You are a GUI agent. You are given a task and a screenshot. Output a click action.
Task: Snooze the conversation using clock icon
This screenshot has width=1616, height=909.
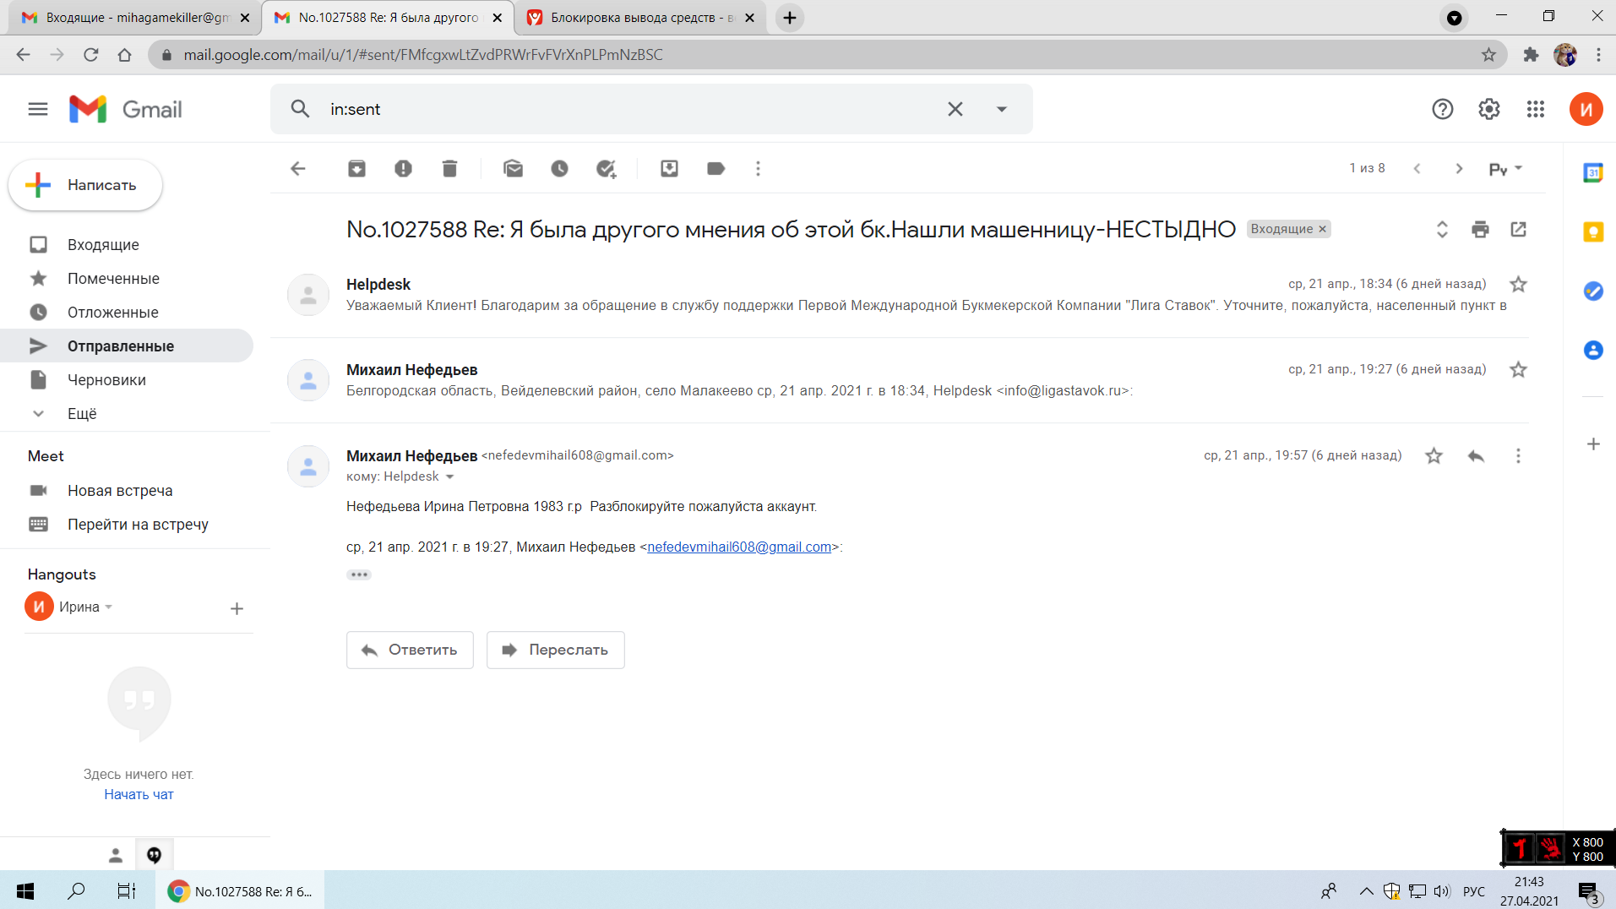(x=559, y=169)
